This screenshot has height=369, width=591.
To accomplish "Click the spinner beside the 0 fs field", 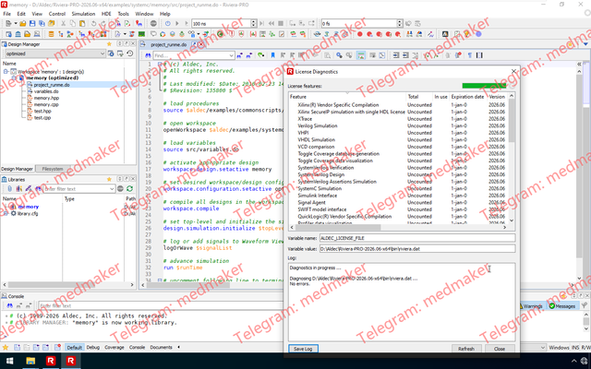I will 400,23.
